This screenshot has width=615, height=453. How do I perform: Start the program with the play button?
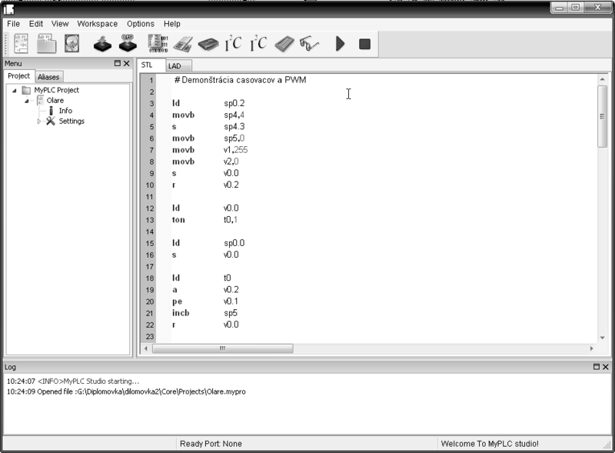click(340, 44)
